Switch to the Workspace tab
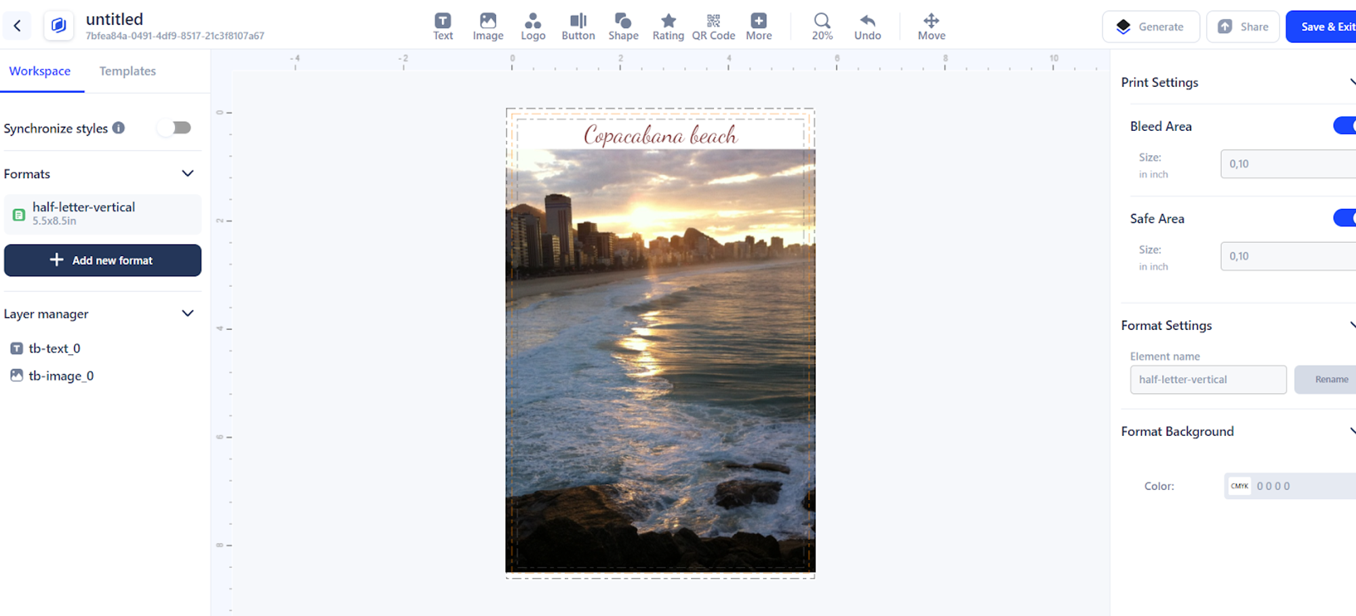 (x=40, y=71)
